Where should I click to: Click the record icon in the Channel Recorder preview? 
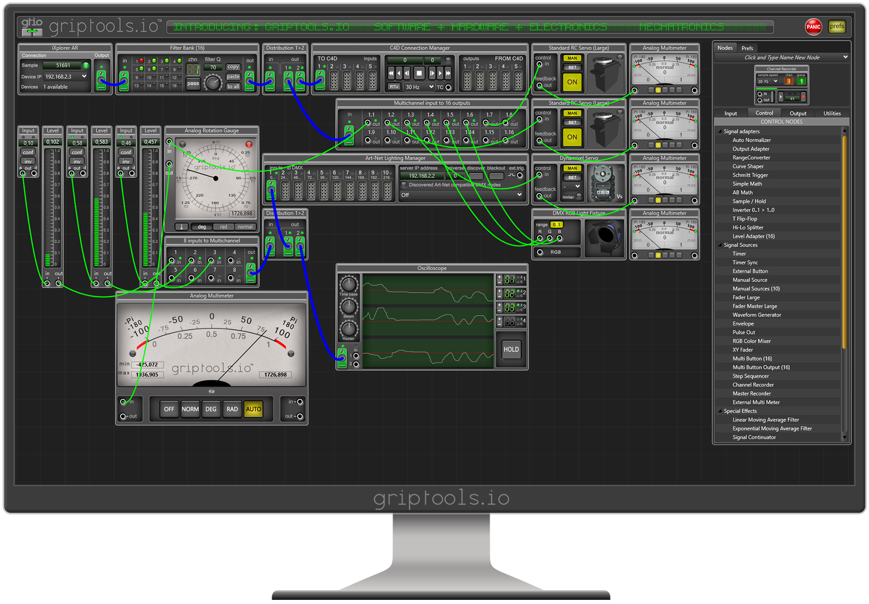[x=803, y=96]
